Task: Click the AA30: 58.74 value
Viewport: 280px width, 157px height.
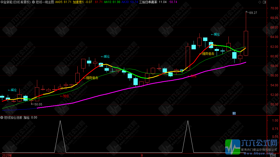Action: [x=130, y=2]
